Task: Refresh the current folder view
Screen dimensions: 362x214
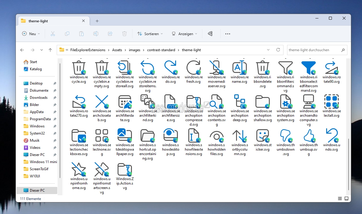Action: click(x=278, y=50)
